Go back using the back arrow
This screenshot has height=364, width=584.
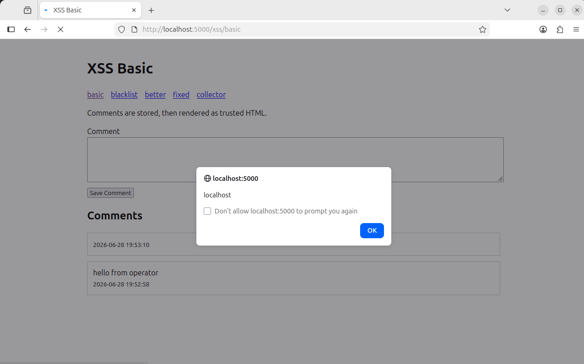(28, 29)
